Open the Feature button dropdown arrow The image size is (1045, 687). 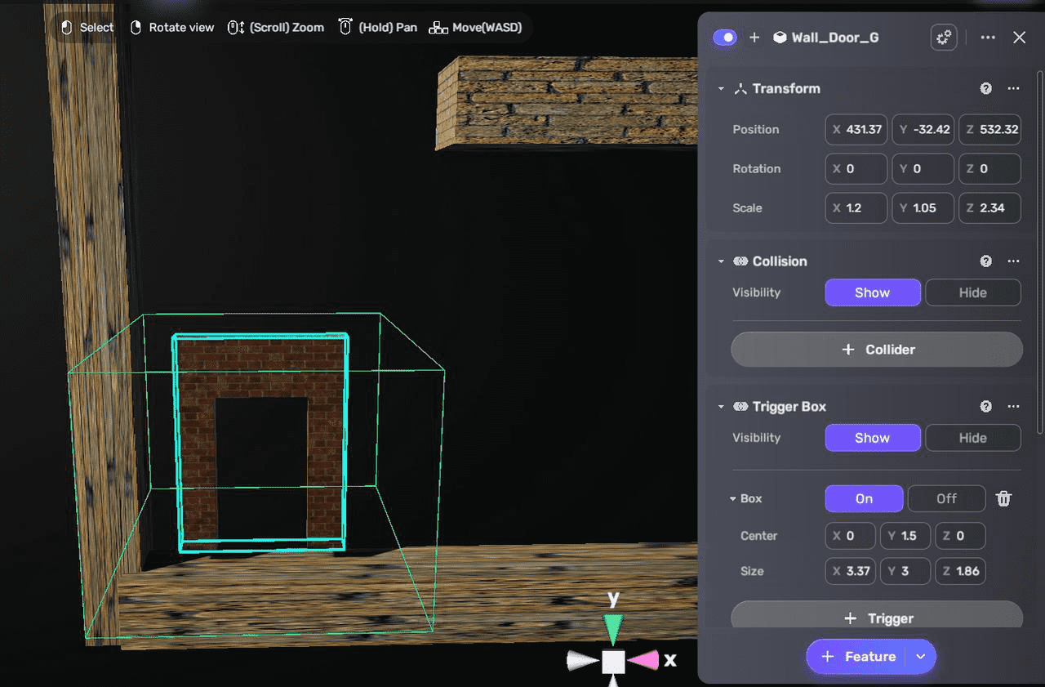(921, 657)
